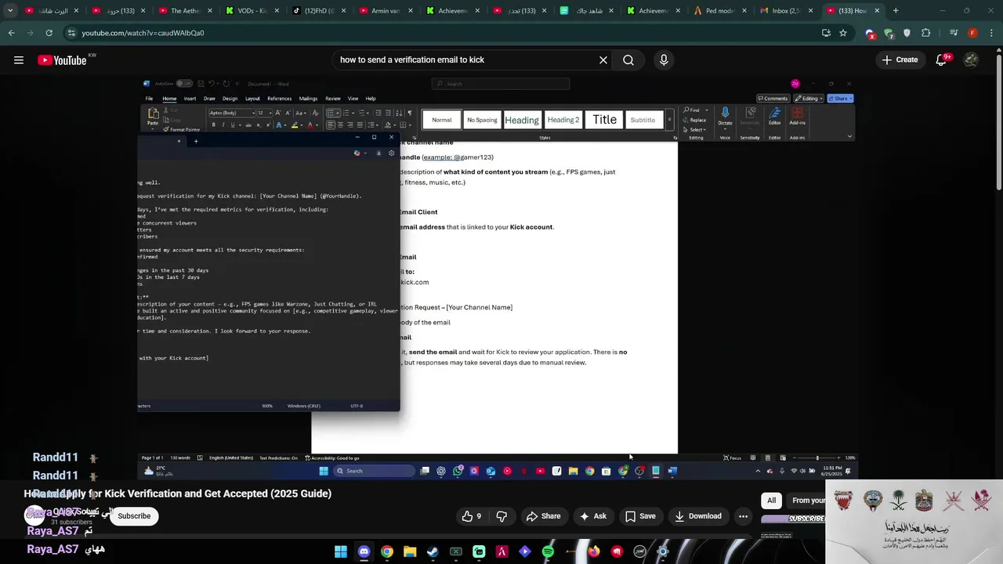
Task: Switch to the Armin van tab
Action: pyautogui.click(x=385, y=11)
